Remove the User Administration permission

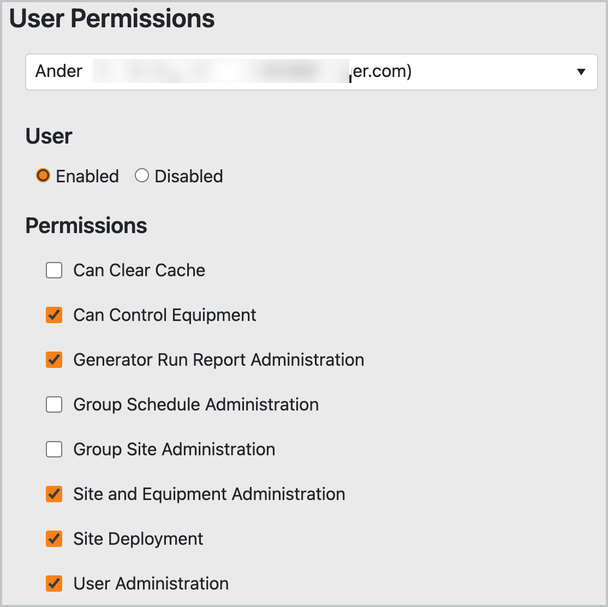[53, 584]
